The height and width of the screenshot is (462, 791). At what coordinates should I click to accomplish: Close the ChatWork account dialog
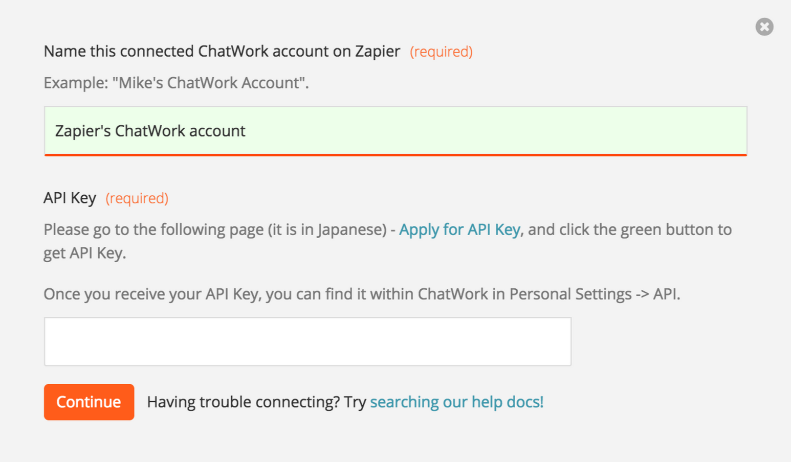[x=764, y=27]
